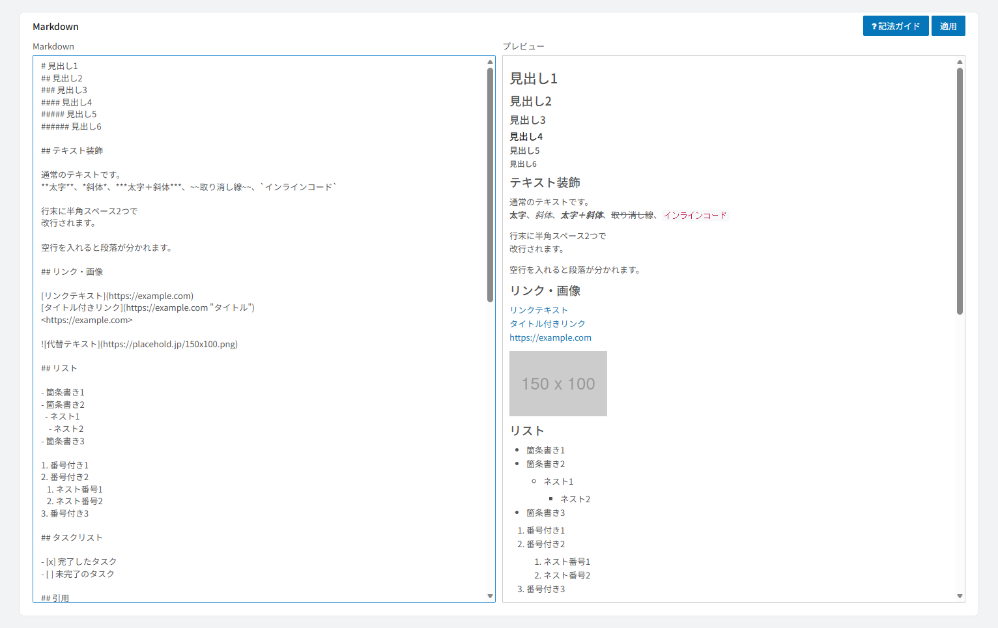Click [リンクテキスト](https://example.com) line in editor

[117, 296]
